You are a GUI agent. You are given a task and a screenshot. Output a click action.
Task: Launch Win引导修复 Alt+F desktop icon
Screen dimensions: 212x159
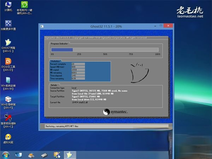point(8,103)
